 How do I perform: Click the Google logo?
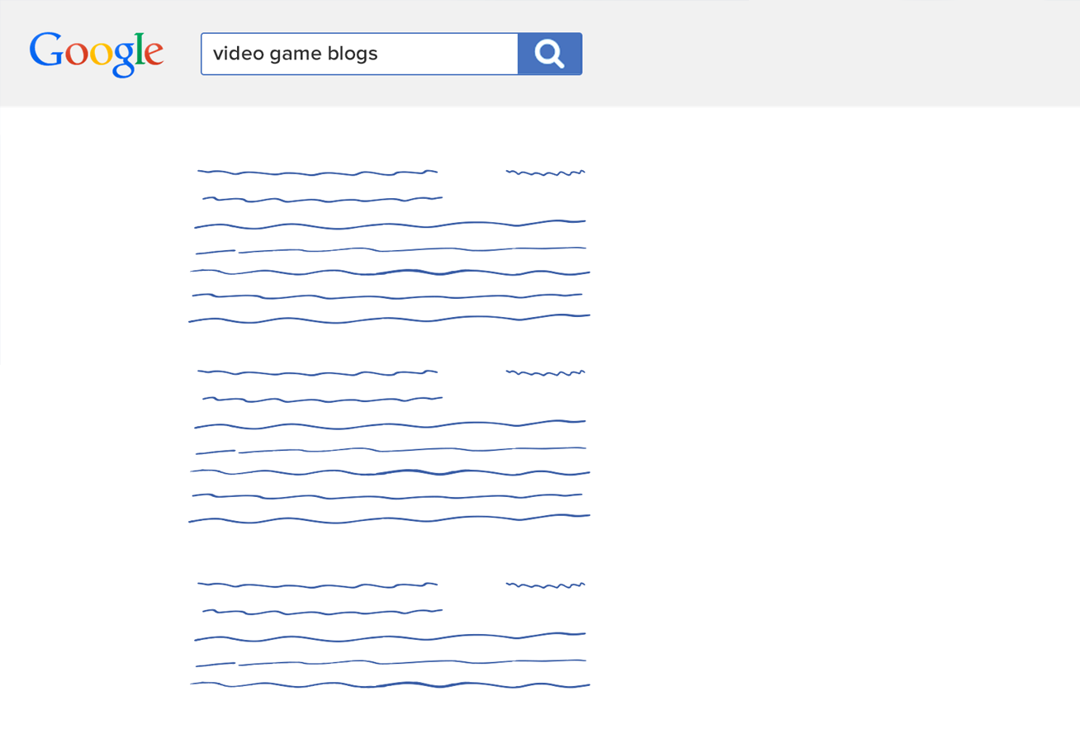(96, 54)
